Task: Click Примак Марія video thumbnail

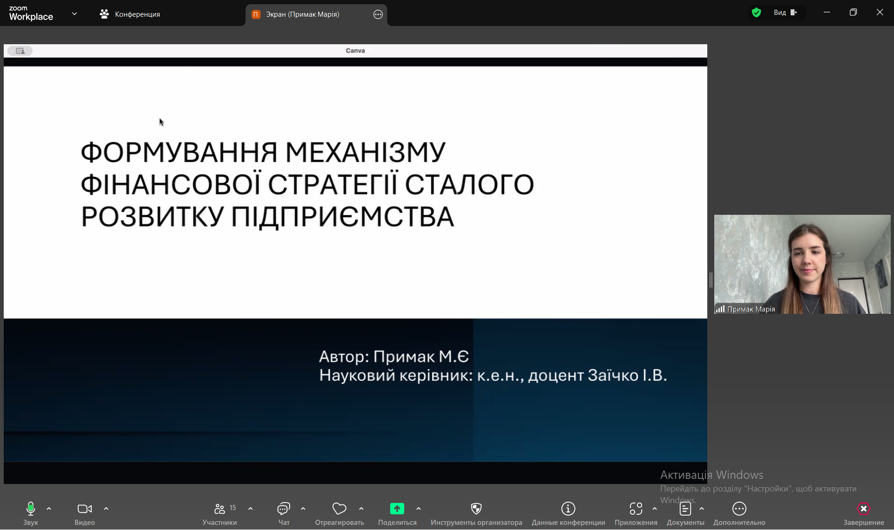Action: pos(802,264)
